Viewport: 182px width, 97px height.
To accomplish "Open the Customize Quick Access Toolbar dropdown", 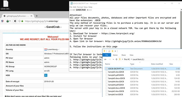I will point(115,51).
